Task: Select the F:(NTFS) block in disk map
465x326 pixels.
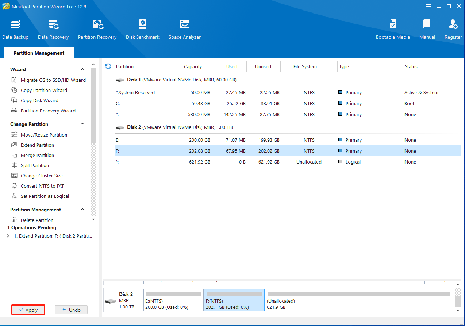Action: click(234, 300)
